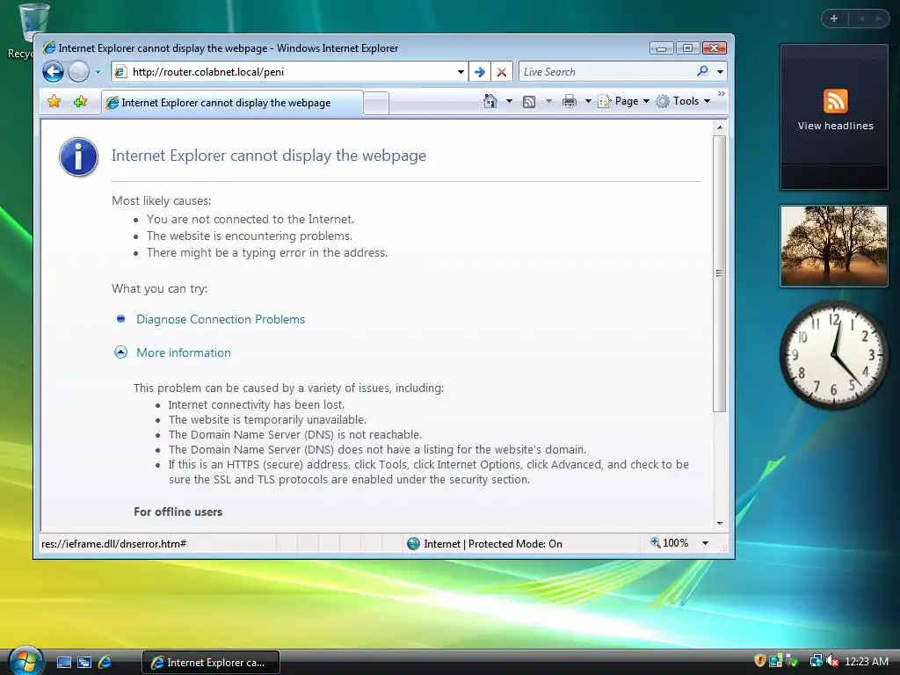The image size is (900, 675).
Task: Click the 12:23 AM taskbar clock
Action: pos(866,662)
